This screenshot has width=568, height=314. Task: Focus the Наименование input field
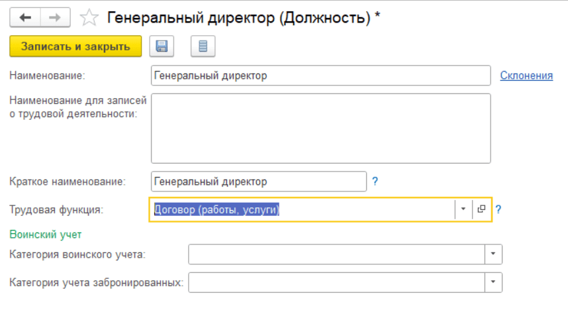[321, 76]
